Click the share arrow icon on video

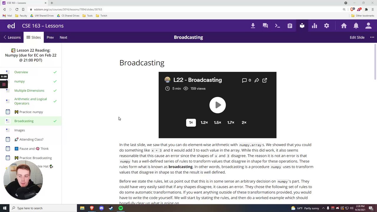pos(257,80)
